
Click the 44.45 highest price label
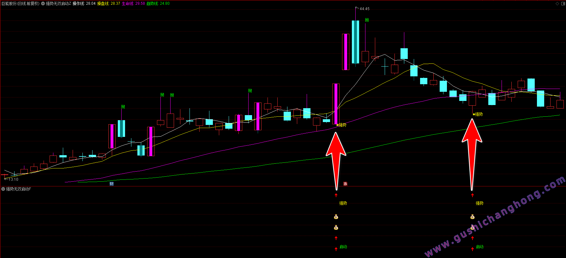coord(364,9)
